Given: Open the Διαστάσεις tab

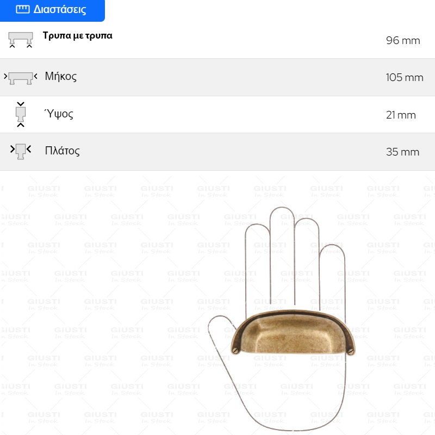Looking at the screenshot, I should coord(52,10).
